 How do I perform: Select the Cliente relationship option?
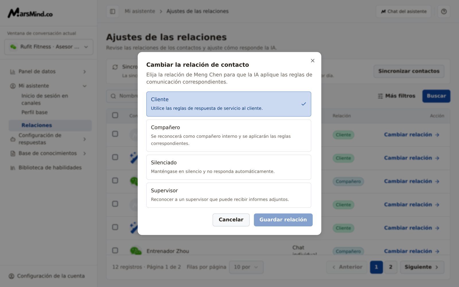pos(229,104)
